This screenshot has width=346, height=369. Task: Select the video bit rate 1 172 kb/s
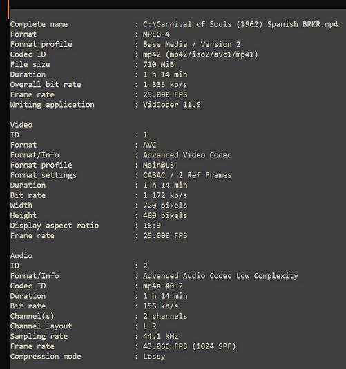[x=165, y=195]
